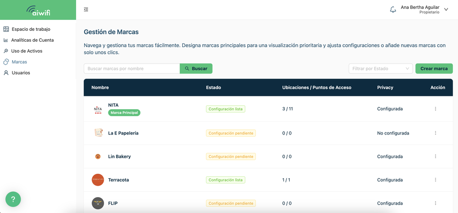Open action menu for Lin Bakery
This screenshot has height=213, width=458.
(435, 156)
